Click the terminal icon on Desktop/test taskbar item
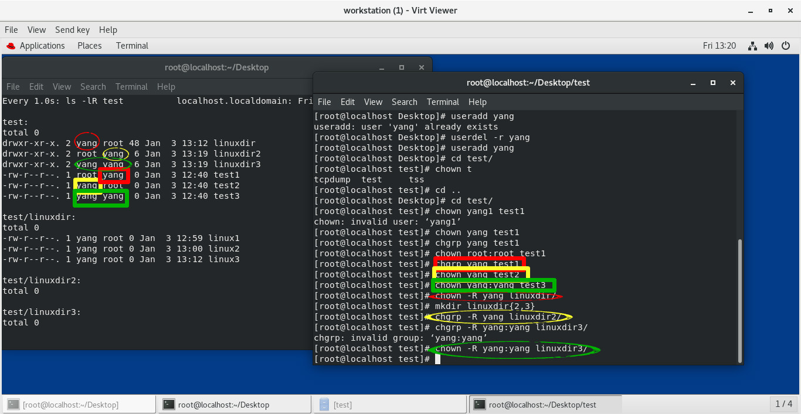Viewport: 801px width, 414px height. click(480, 404)
